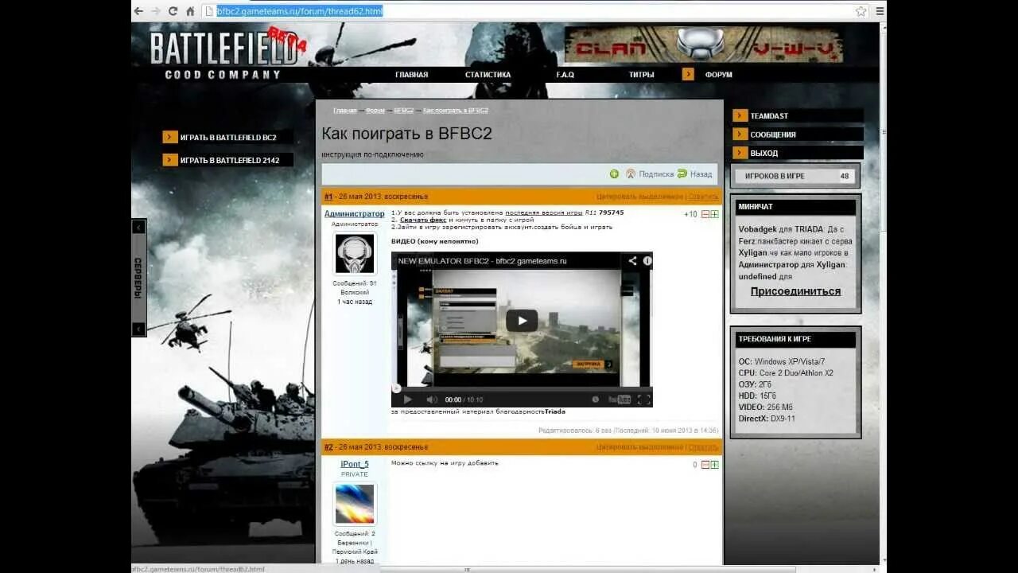Click the video Watch Later clock icon

point(595,400)
